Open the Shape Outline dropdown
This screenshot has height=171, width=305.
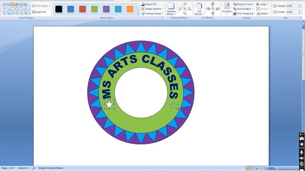pos(152,9)
